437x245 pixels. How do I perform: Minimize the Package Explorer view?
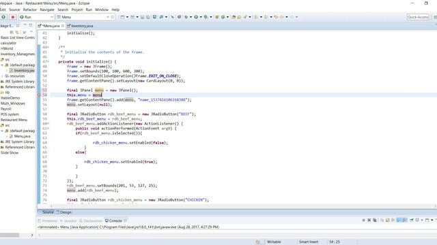[x=25, y=25]
